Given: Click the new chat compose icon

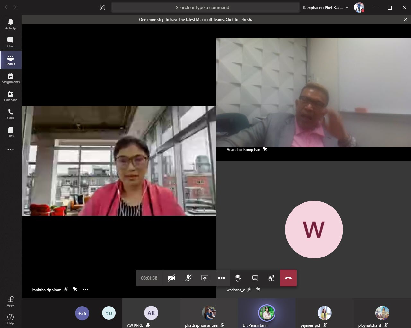Looking at the screenshot, I should pos(102,7).
